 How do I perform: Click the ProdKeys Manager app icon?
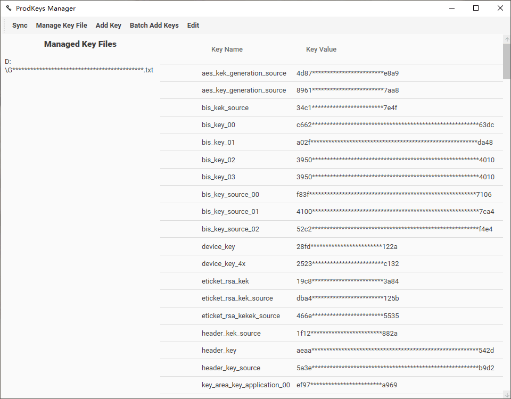point(9,8)
